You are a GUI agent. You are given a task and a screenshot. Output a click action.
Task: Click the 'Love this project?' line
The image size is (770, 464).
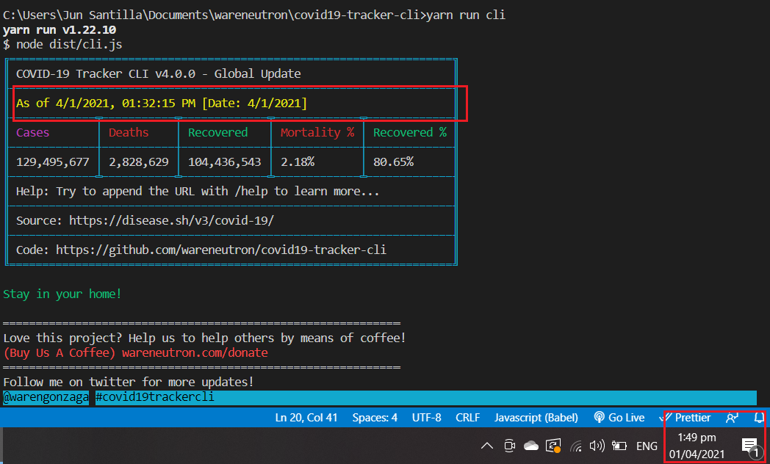click(204, 338)
